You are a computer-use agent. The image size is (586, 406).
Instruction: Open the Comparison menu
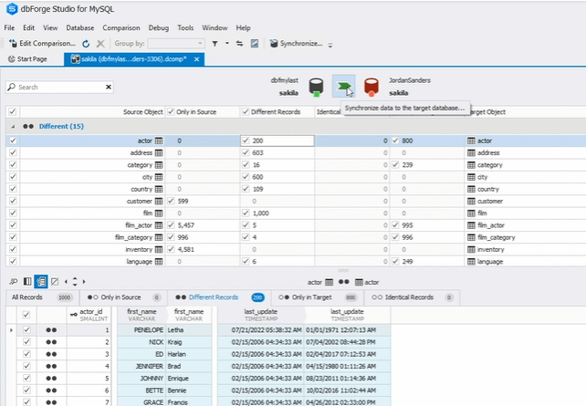tap(121, 28)
